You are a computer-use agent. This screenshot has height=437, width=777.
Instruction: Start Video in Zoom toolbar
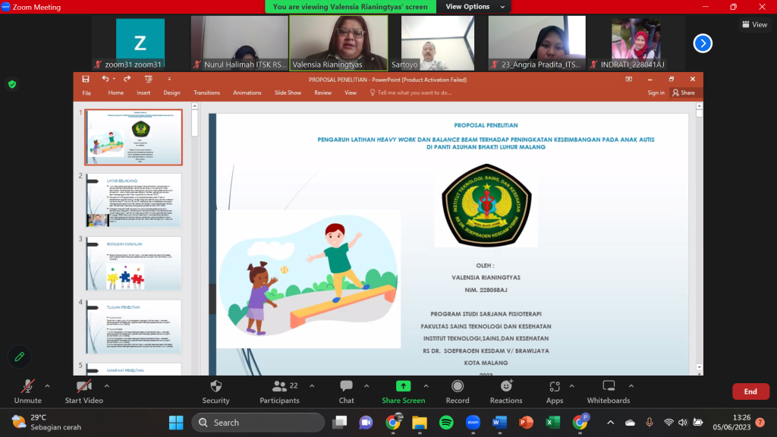[x=83, y=391]
